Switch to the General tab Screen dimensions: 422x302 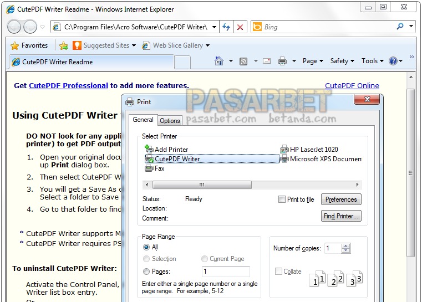click(143, 120)
